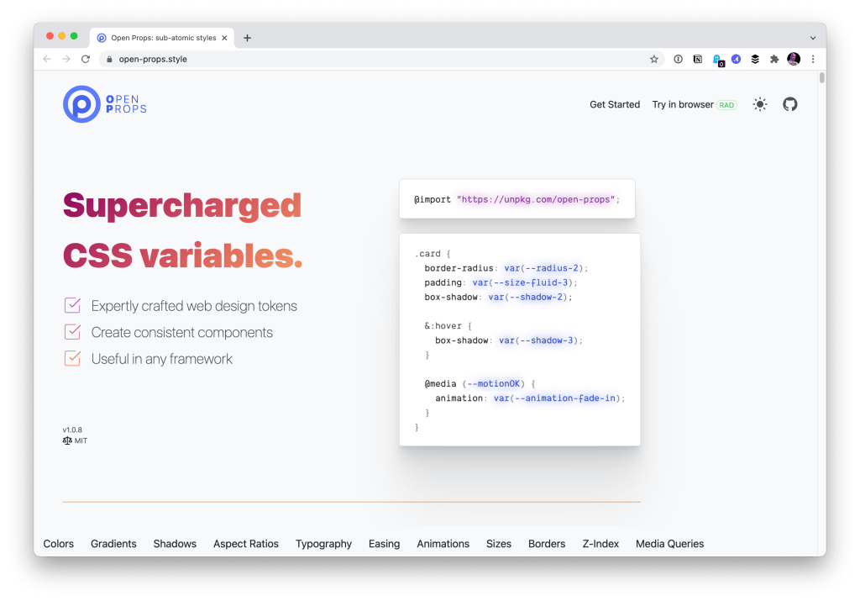Go back to the previous page
Image resolution: width=860 pixels, height=601 pixels.
point(47,60)
